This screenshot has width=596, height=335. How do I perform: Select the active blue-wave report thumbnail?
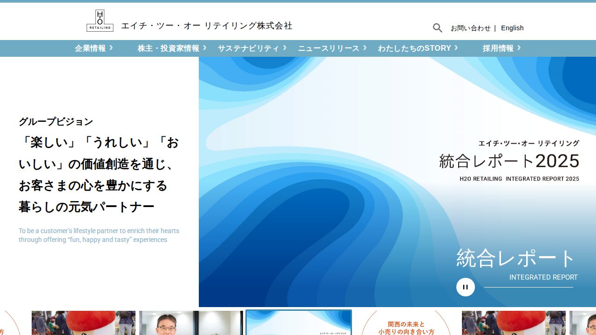(298, 322)
